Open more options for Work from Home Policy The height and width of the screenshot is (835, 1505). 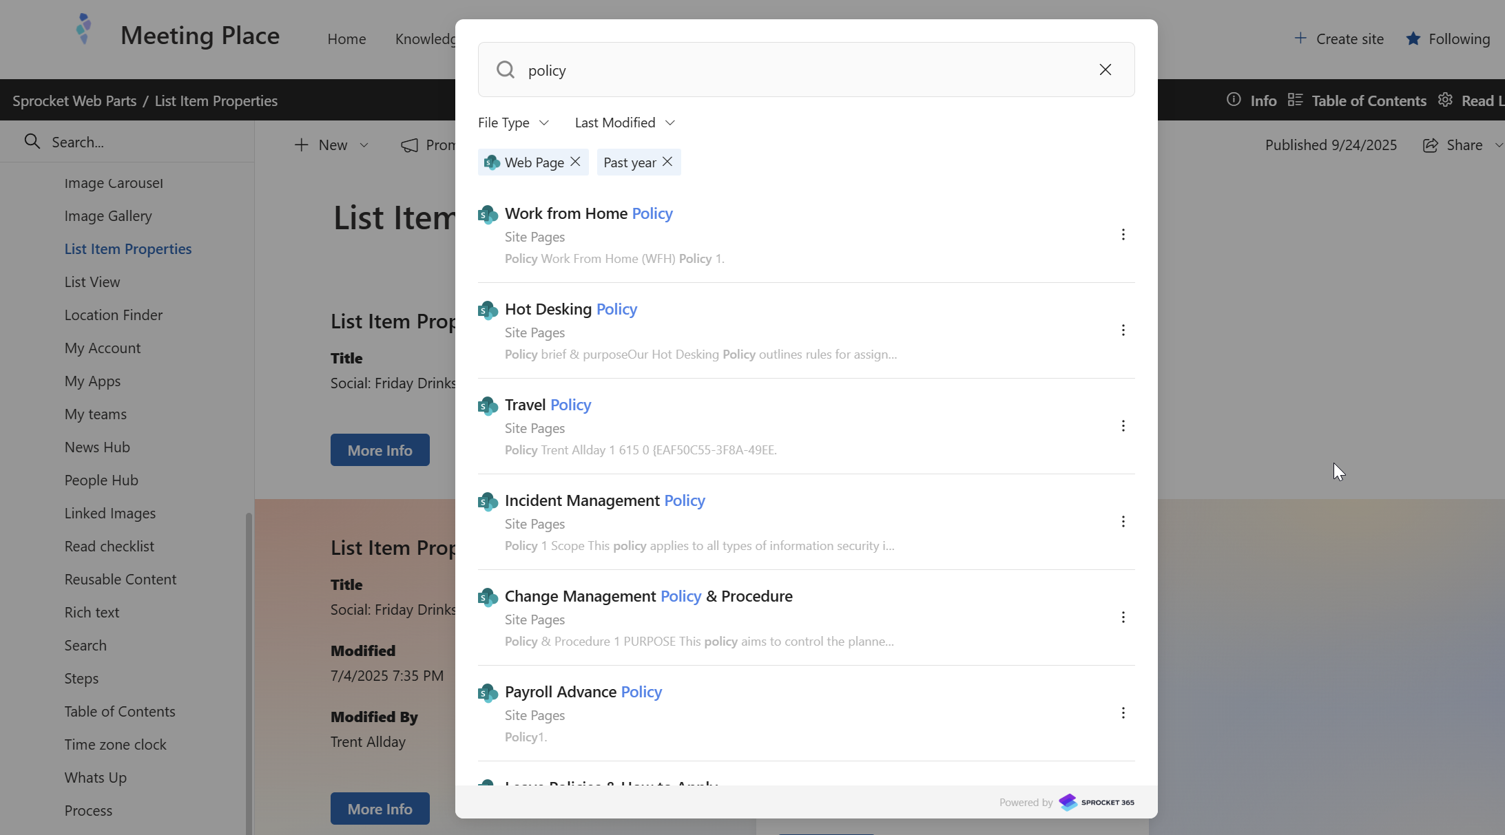1123,235
